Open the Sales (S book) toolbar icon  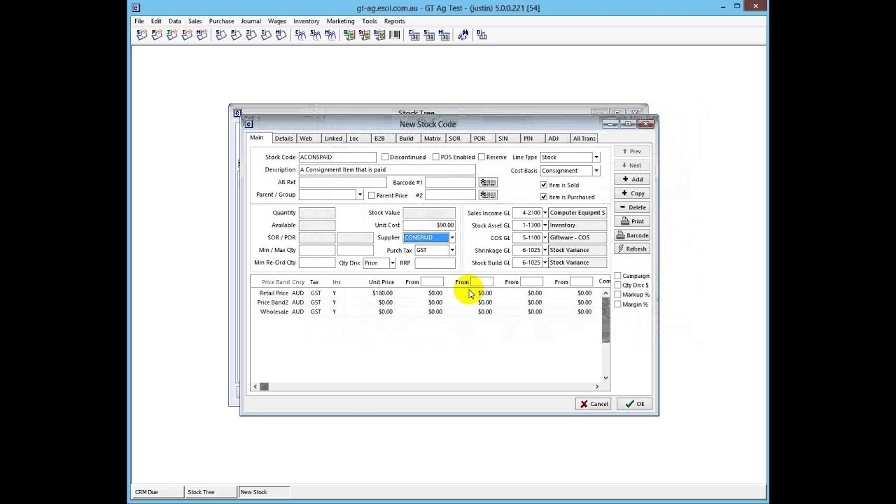220,34
